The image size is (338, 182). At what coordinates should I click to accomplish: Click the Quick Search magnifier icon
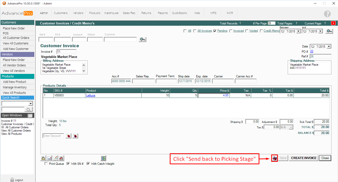29,109
